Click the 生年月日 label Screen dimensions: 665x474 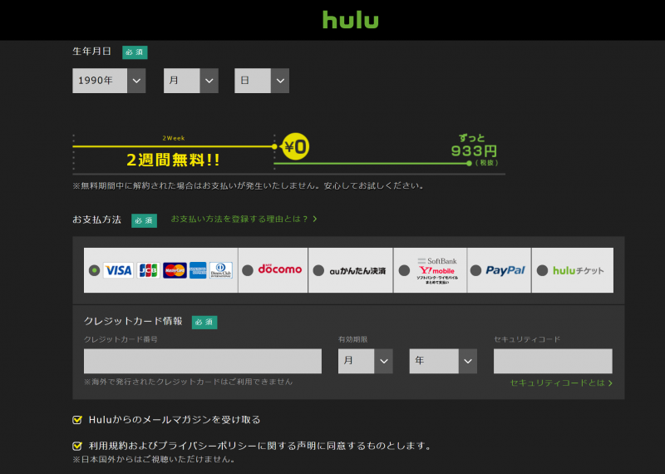pos(91,52)
